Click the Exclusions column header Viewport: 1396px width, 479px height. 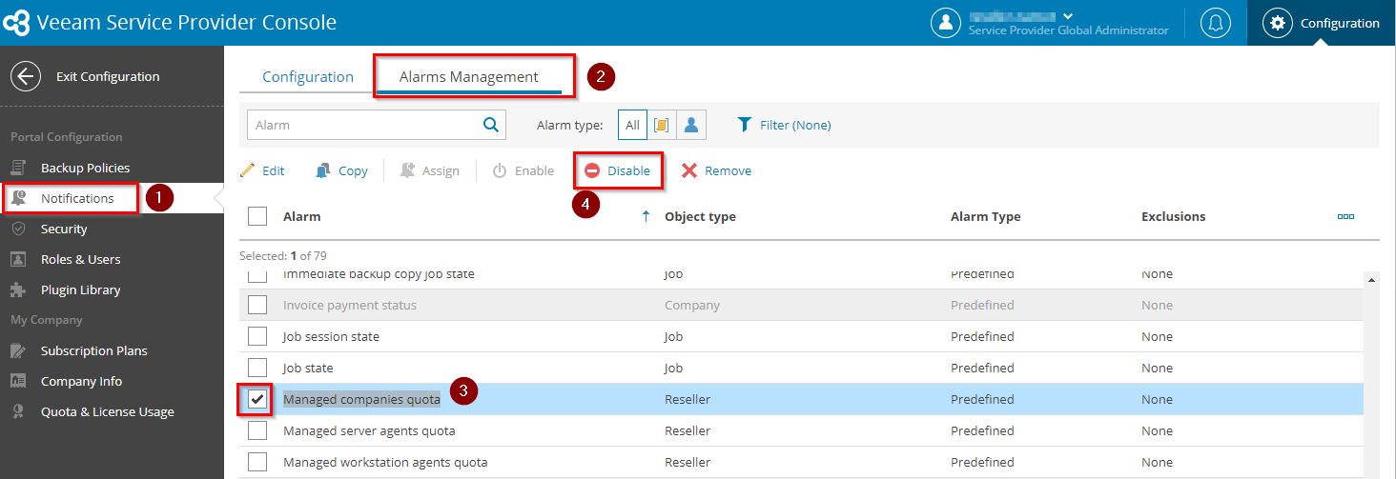[x=1173, y=216]
